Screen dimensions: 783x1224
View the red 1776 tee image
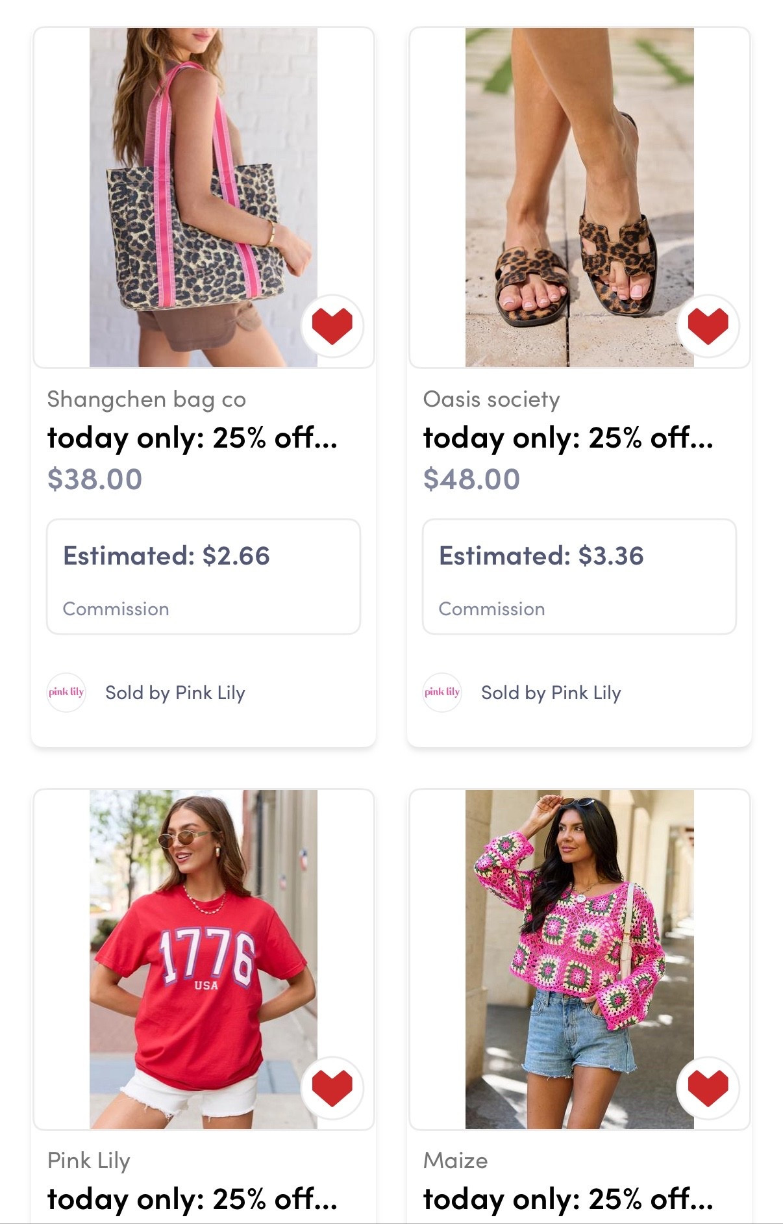[x=203, y=959]
